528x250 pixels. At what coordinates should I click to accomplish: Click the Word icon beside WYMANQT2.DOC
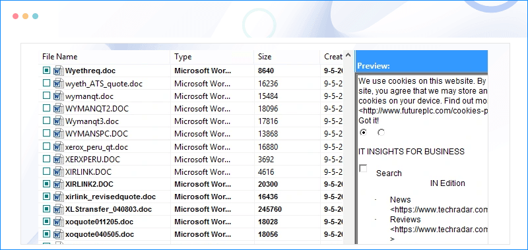click(x=59, y=109)
